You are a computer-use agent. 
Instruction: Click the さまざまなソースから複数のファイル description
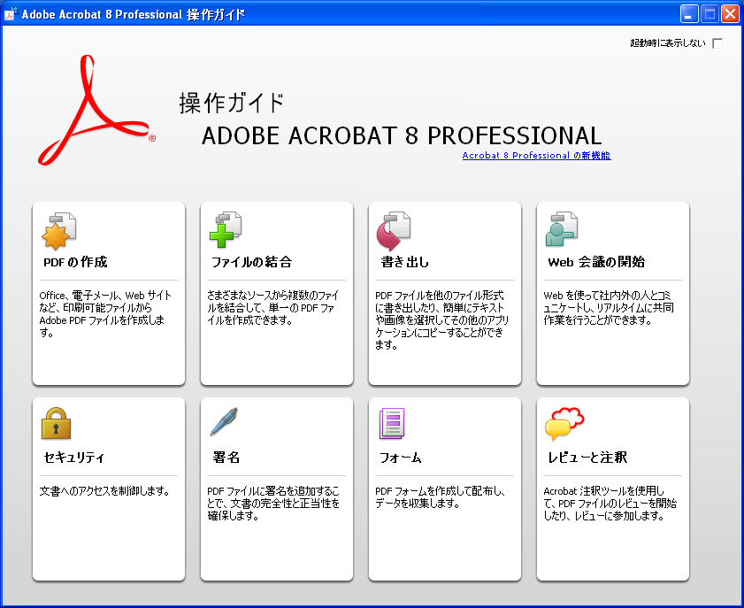point(272,308)
